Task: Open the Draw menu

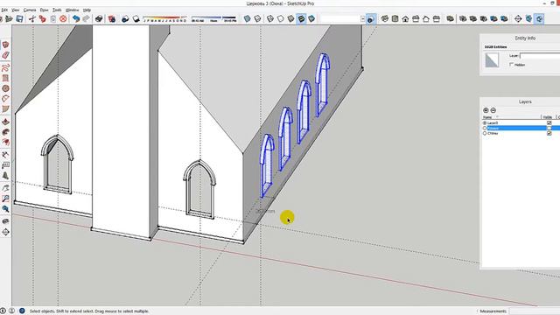Action: [x=44, y=10]
